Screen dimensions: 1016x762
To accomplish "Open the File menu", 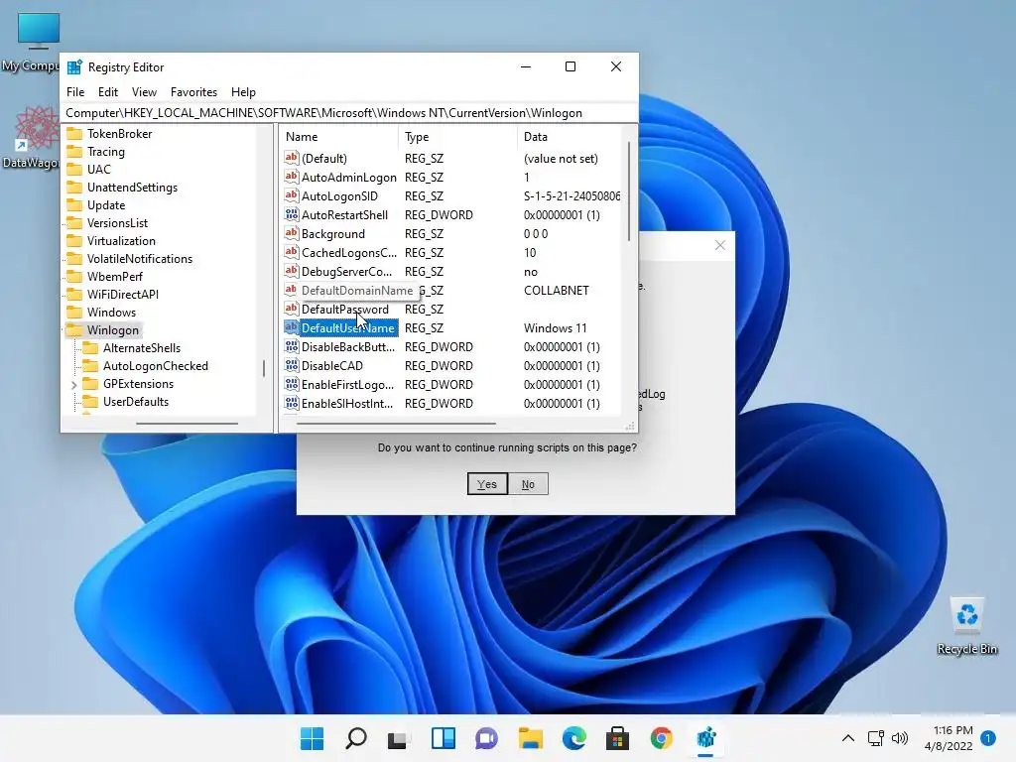I will 75,92.
